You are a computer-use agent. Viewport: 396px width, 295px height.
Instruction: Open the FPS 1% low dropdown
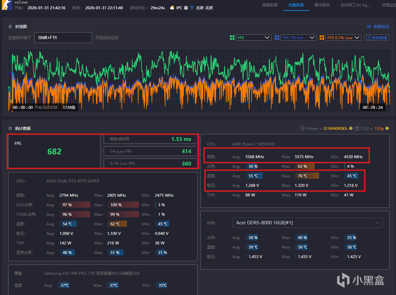tap(299, 38)
